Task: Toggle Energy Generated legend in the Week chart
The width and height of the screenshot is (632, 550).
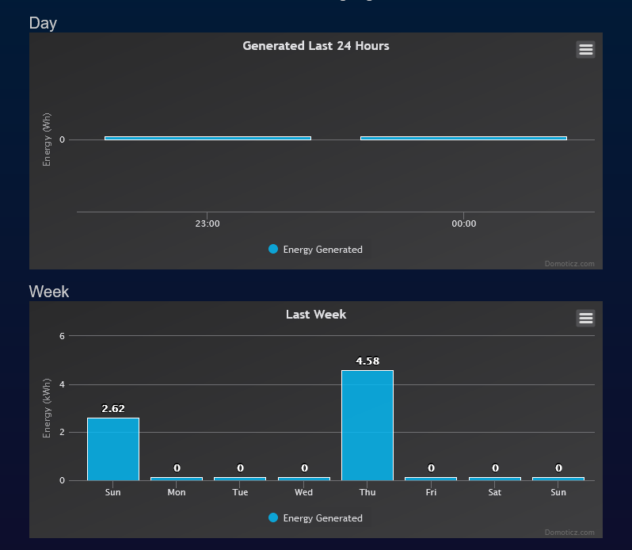Action: tap(315, 518)
